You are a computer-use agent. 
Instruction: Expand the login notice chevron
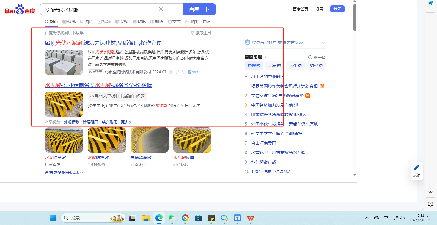[323, 43]
